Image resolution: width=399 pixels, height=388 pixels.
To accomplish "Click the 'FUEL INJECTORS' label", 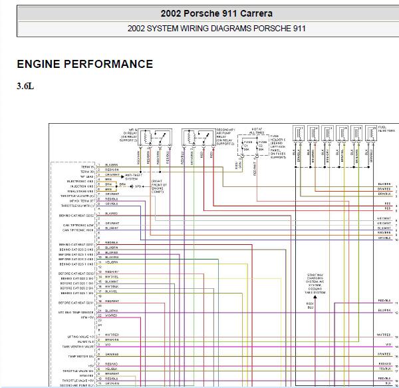I will click(386, 129).
